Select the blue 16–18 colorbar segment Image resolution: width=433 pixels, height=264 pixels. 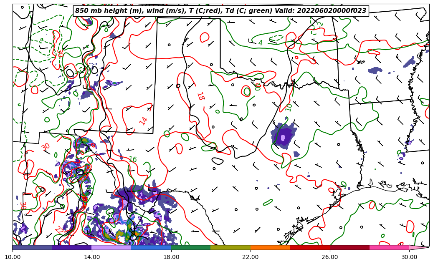(x=151, y=247)
